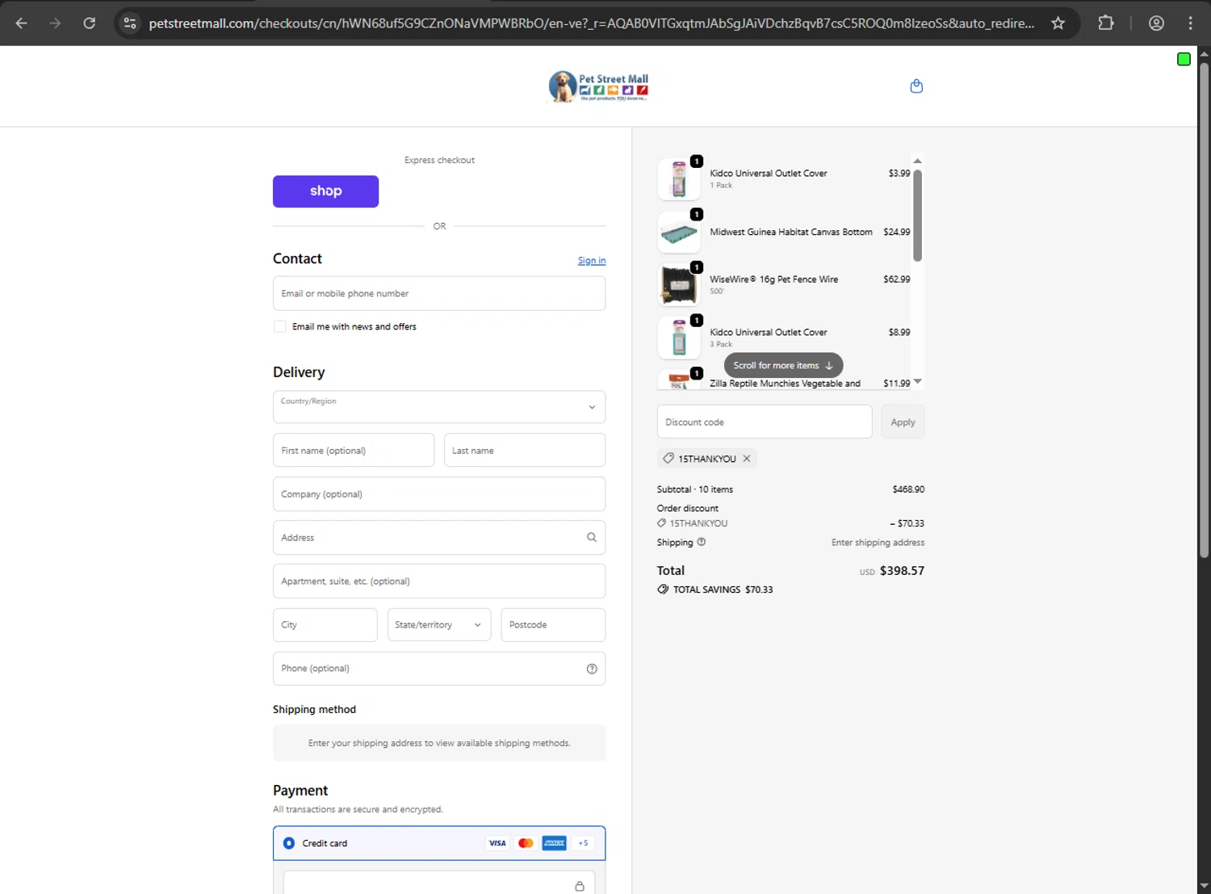Click the address search magnifier icon
Screen dimensions: 1211x894
(x=592, y=537)
